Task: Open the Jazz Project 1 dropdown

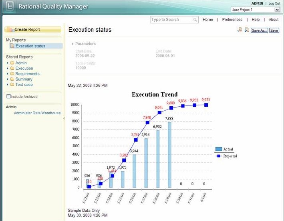Action: click(x=277, y=9)
